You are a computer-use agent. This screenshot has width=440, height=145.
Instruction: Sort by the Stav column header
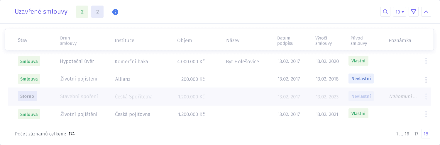point(23,40)
